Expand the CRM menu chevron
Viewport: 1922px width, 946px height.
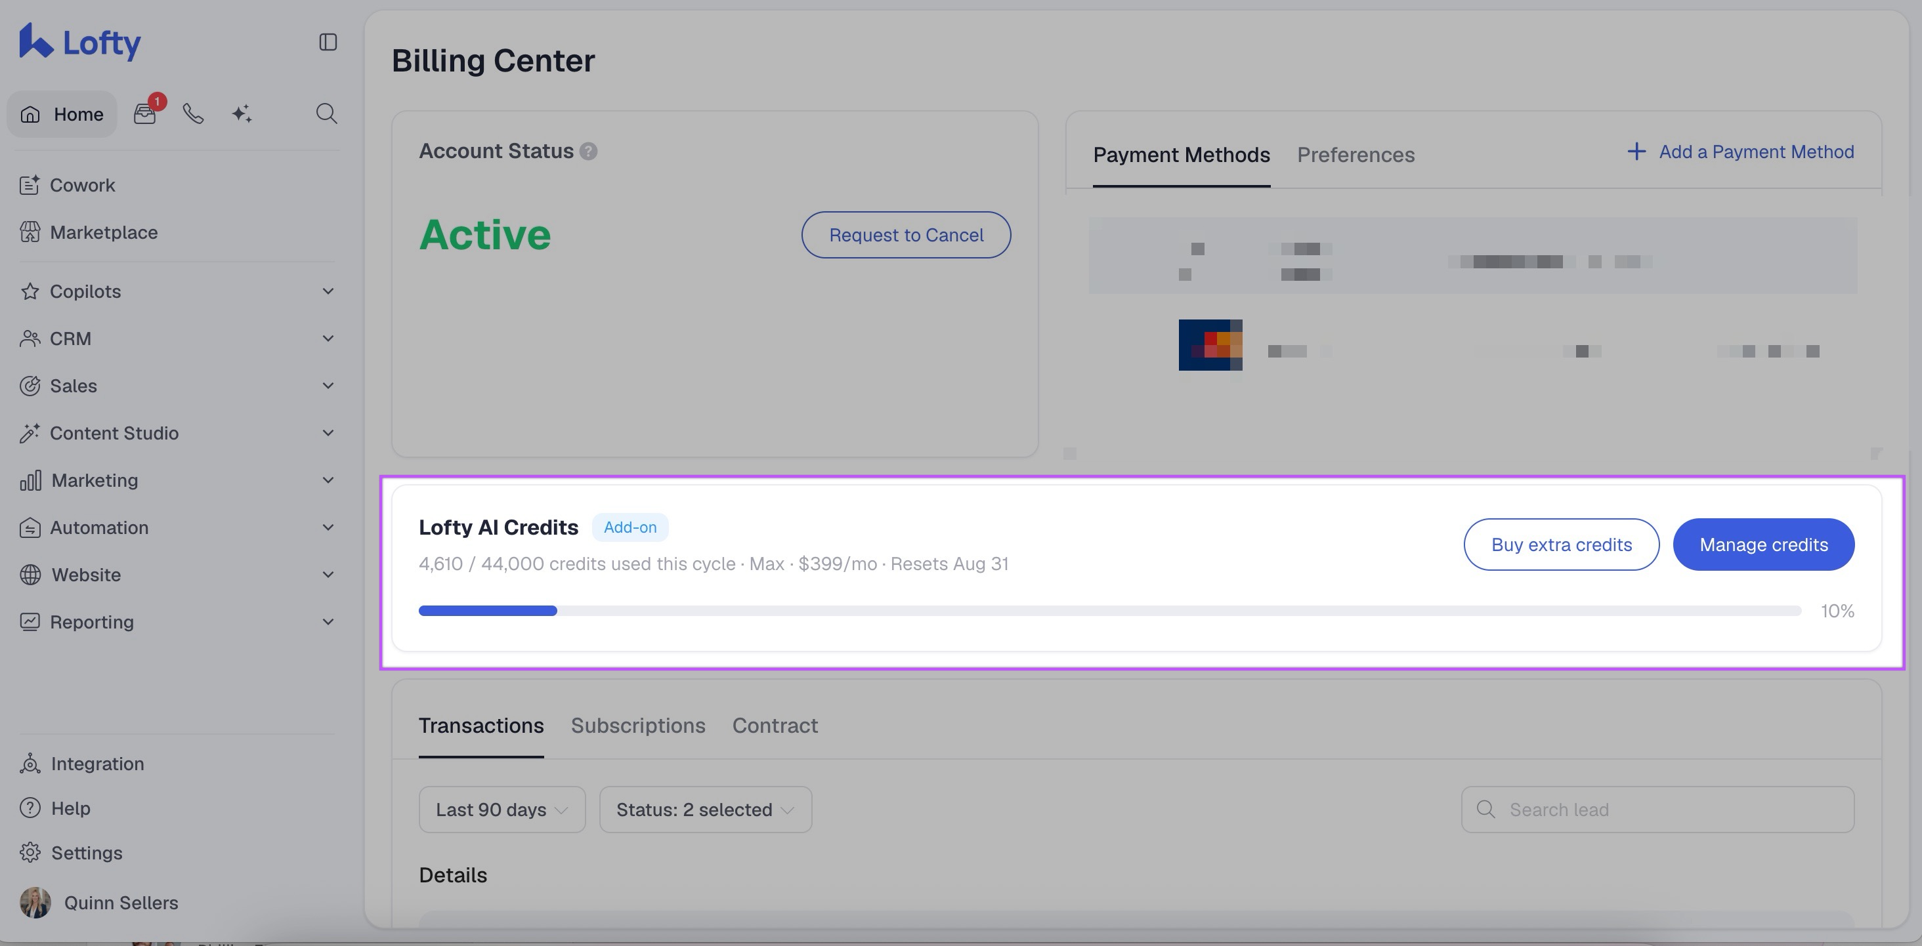[328, 339]
